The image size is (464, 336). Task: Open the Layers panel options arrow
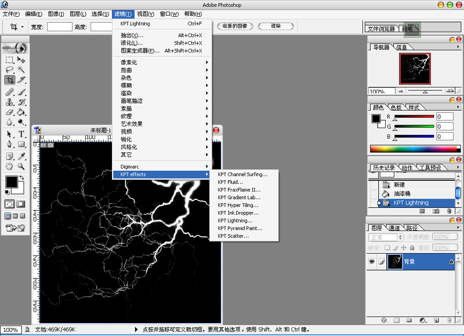point(458,227)
